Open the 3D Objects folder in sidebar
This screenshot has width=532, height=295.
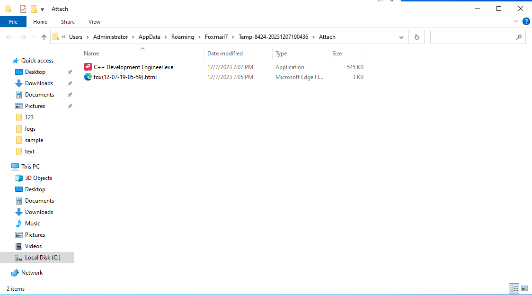click(38, 178)
